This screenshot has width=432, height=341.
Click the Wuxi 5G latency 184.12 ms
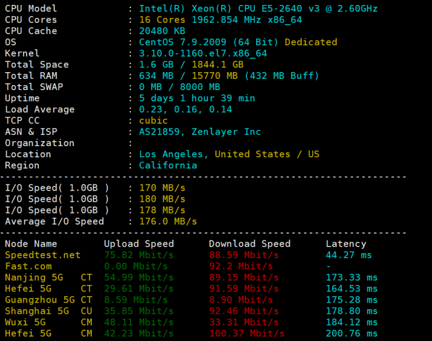349,322
